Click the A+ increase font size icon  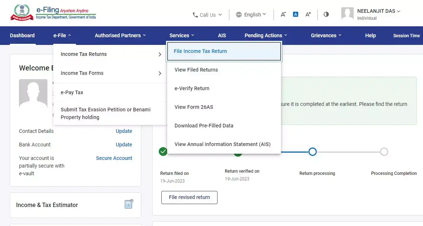[308, 14]
